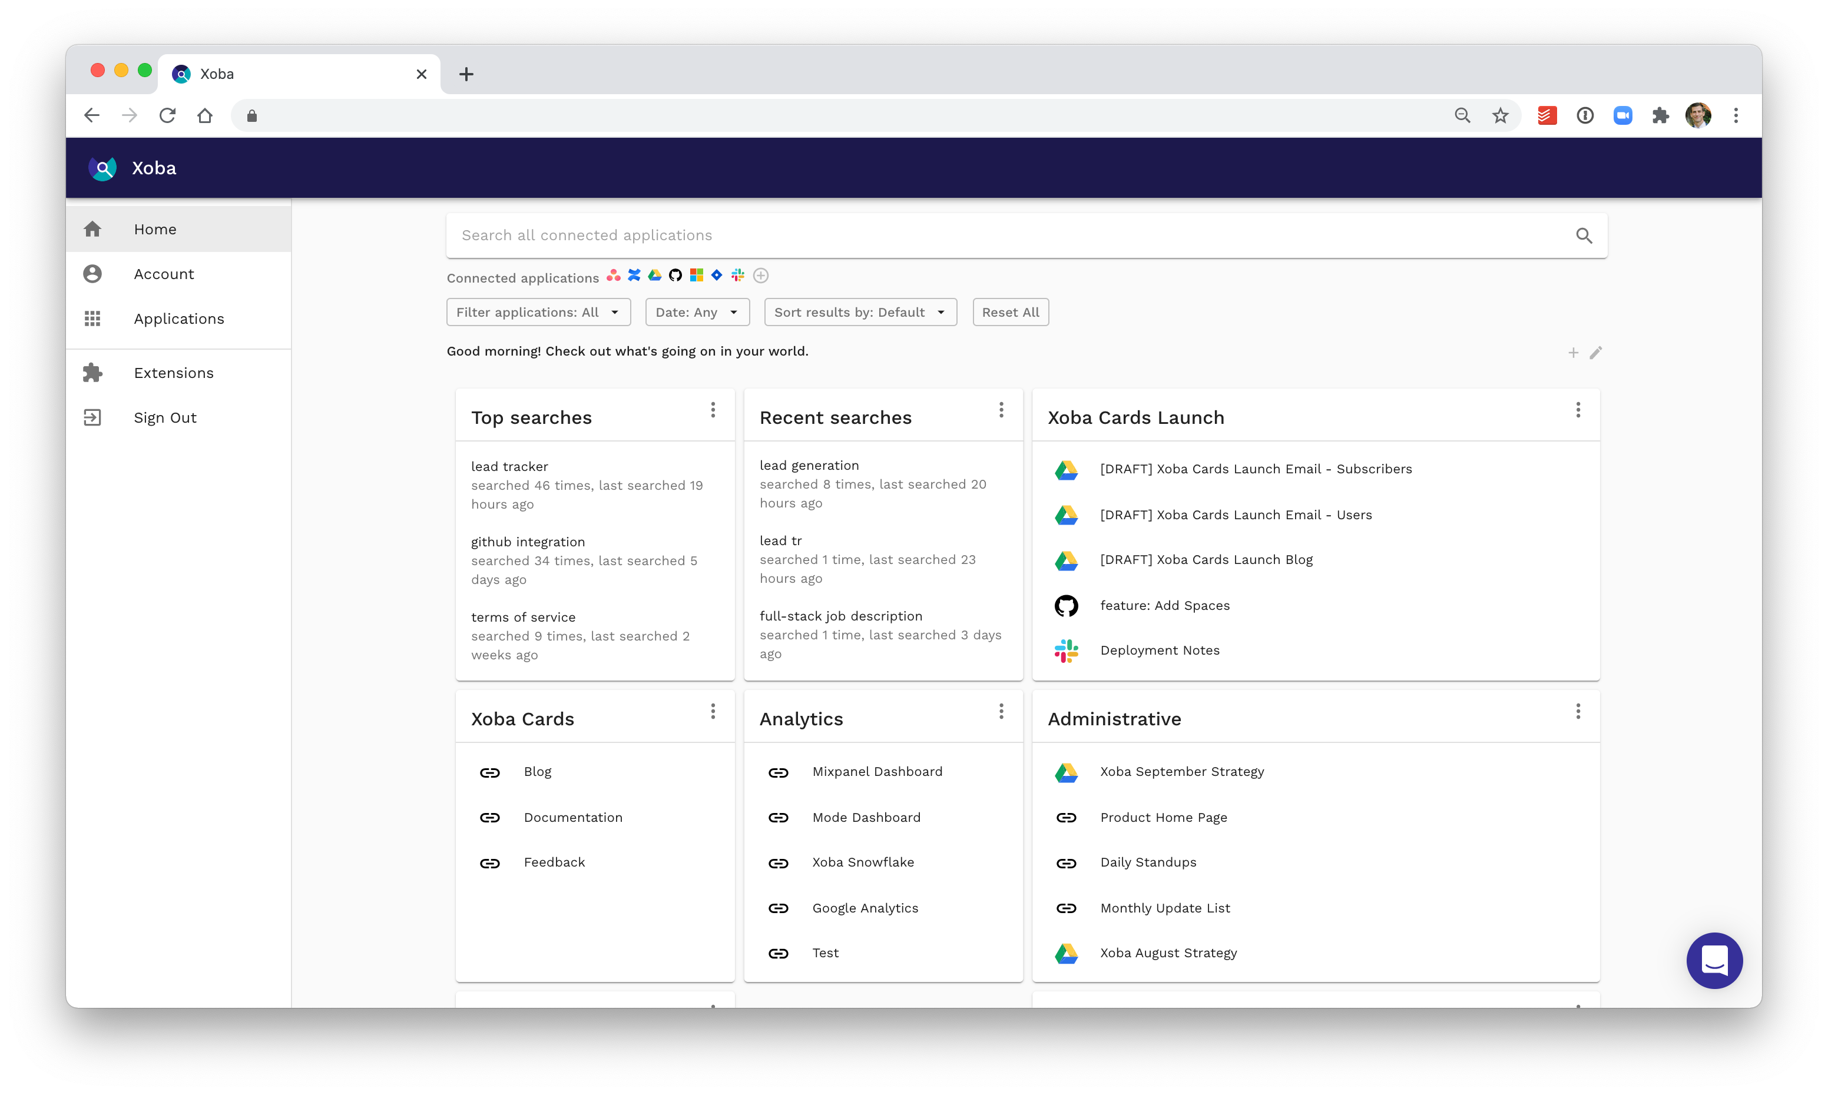The height and width of the screenshot is (1095, 1828).
Task: Open the Mixpanel Dashboard link
Action: click(877, 772)
